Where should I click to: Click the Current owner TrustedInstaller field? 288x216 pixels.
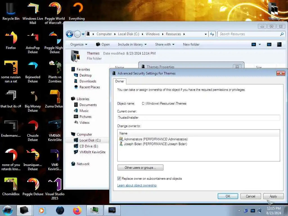(x=199, y=118)
